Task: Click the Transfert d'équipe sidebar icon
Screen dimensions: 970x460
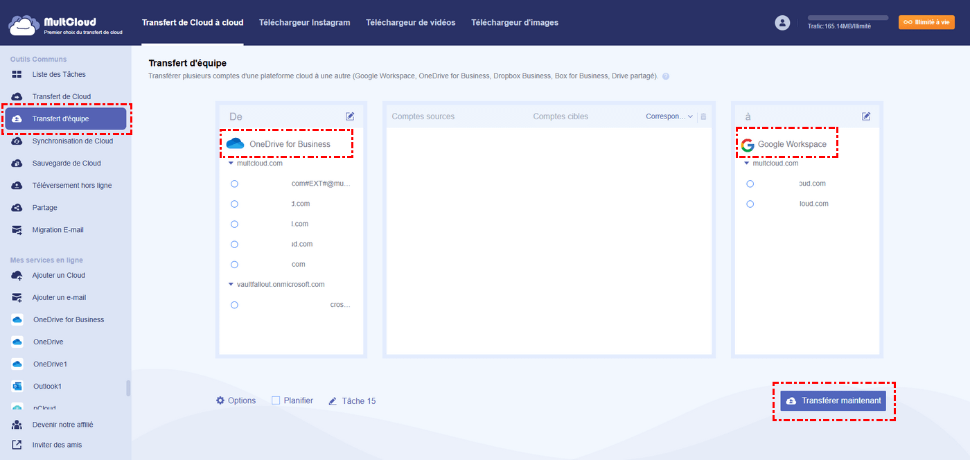Action: click(17, 118)
